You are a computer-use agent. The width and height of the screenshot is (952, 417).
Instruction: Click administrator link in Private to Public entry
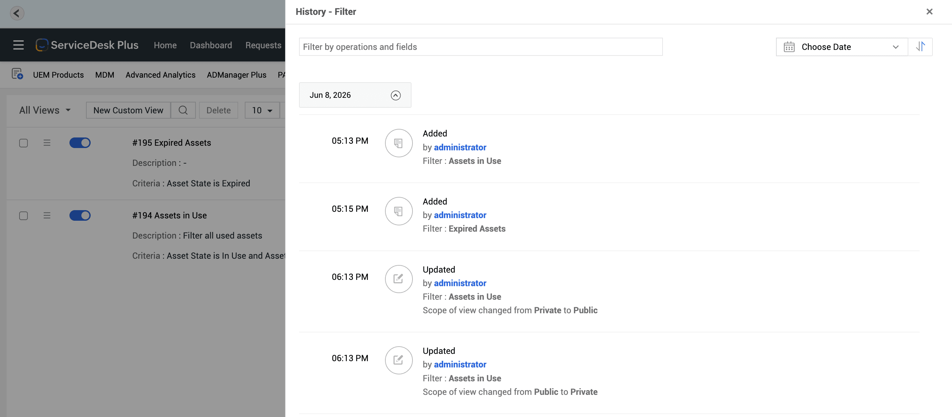tap(460, 283)
